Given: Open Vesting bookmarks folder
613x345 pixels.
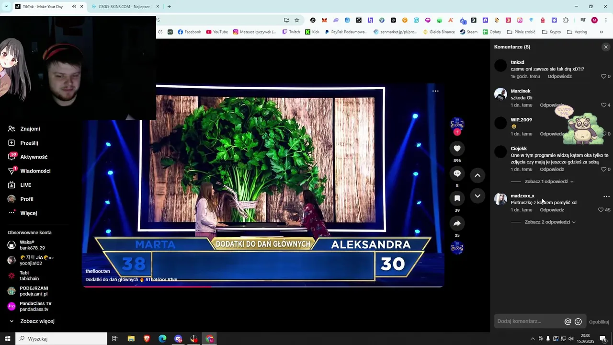Looking at the screenshot, I should click(x=577, y=32).
